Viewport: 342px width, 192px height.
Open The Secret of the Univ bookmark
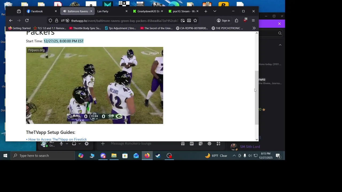pyautogui.click(x=156, y=28)
